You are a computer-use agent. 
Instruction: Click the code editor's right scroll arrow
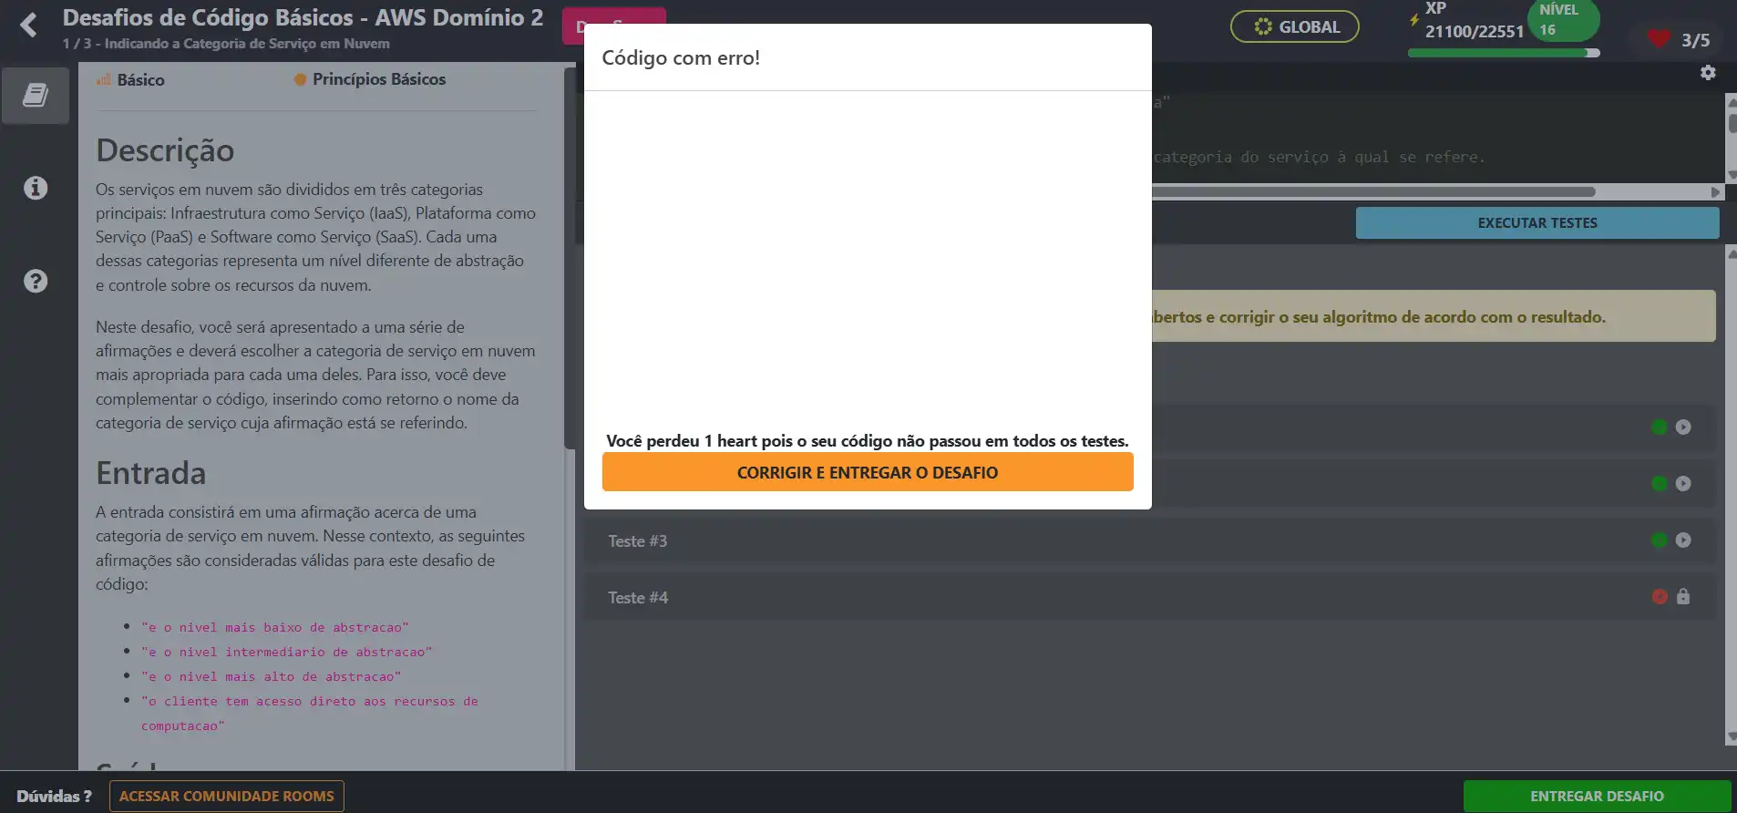point(1715,192)
